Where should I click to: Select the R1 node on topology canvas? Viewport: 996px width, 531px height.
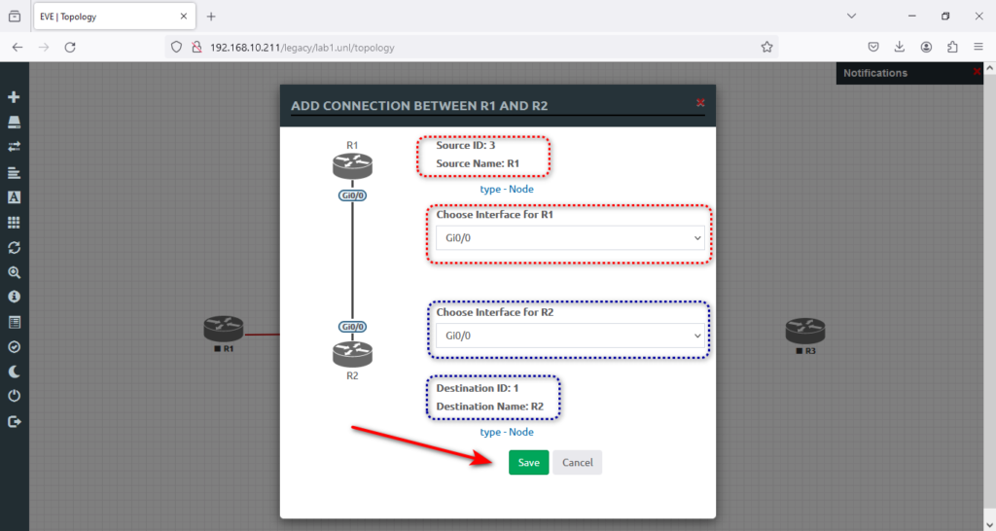click(224, 329)
